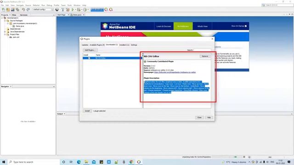Expand the Java Dependencies node

coord(5,32)
